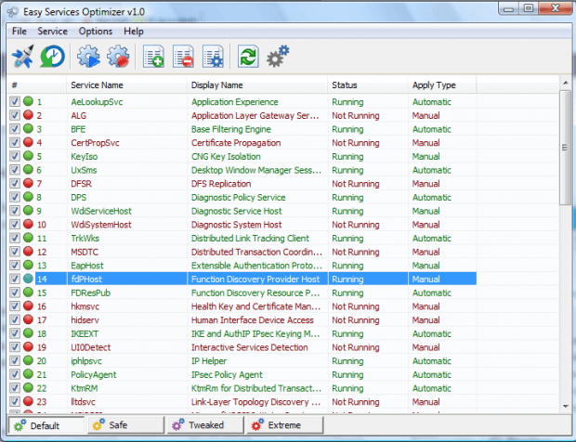Click green status dot of KtmRM row

tap(28, 387)
